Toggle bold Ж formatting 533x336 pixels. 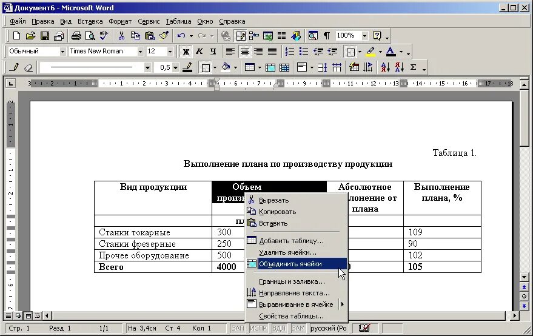(186, 52)
